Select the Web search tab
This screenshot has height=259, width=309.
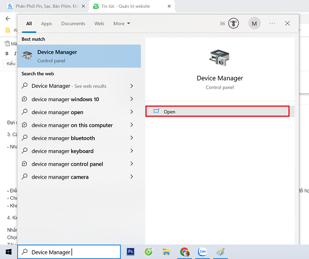99,24
